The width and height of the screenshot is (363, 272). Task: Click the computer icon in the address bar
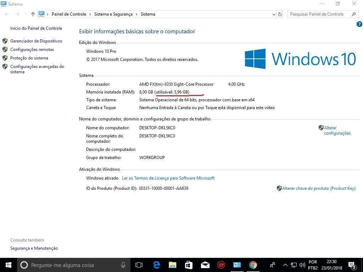click(41, 14)
